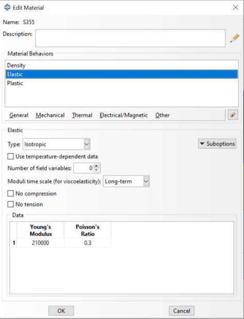Decrease number of field variables stepper
Screen dimensions: 244x319
click(x=96, y=170)
